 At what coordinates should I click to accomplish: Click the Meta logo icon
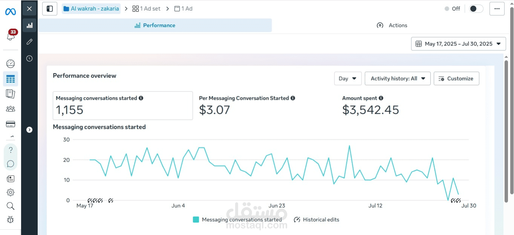click(11, 12)
